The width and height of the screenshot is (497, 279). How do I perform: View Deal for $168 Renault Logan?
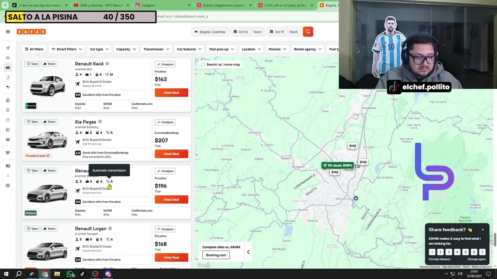point(171,257)
